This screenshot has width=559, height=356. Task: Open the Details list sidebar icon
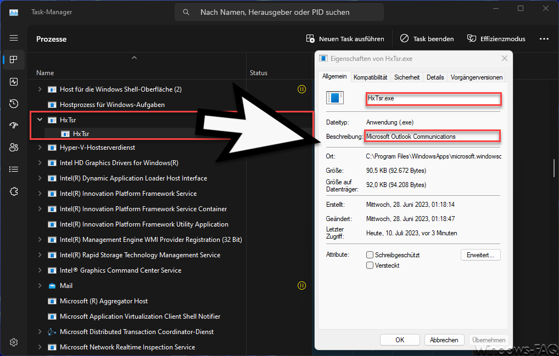click(14, 169)
